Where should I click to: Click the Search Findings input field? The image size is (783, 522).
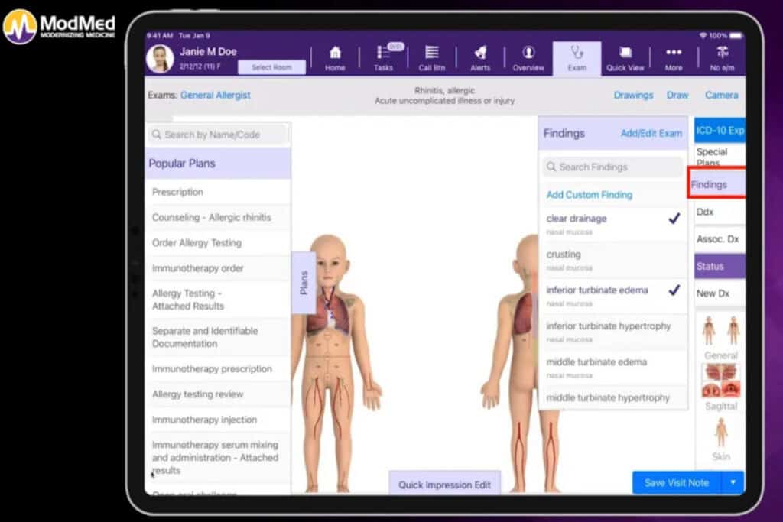(612, 167)
